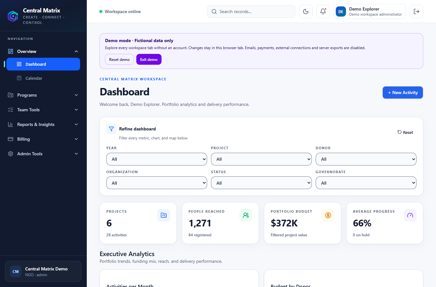Focus the Search records field
The image size is (436, 287).
pos(251,11)
